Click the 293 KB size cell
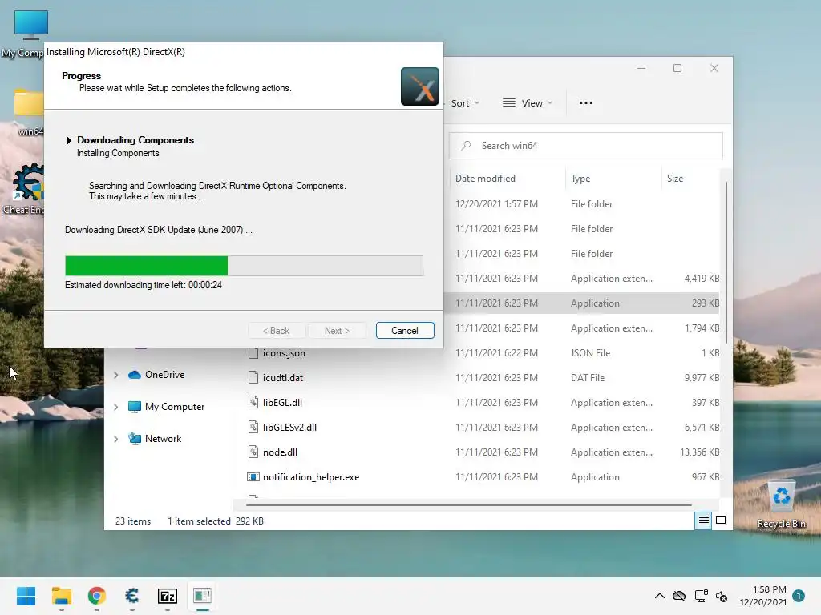Image resolution: width=821 pixels, height=615 pixels. click(706, 303)
